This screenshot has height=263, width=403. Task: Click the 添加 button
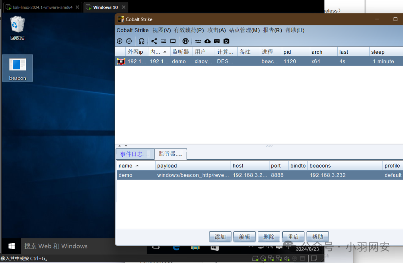point(220,237)
